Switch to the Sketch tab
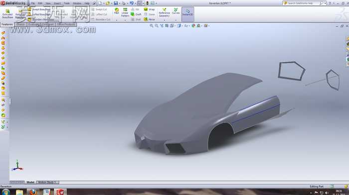Viewport: 349px width, 195px height. [x=20, y=24]
